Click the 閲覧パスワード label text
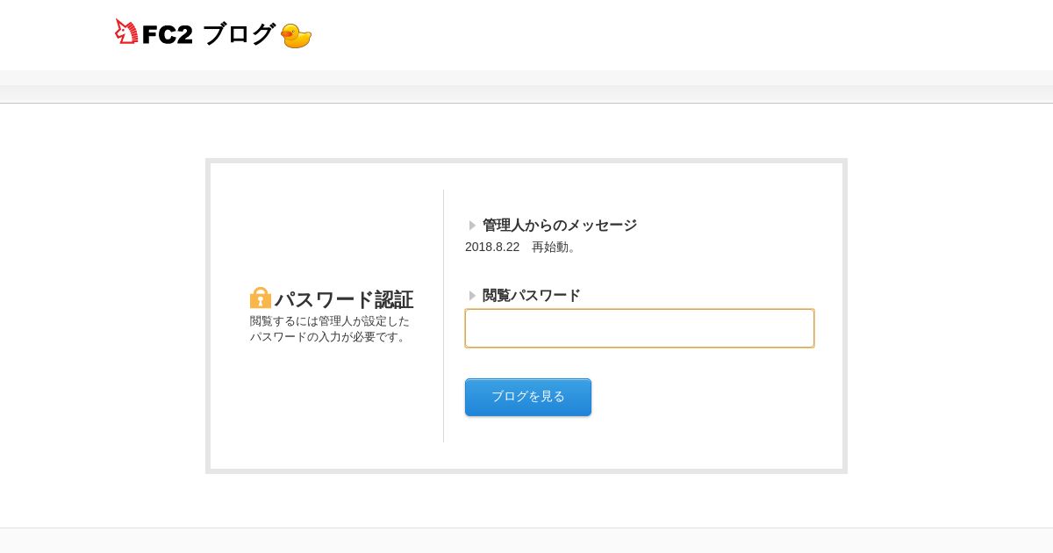 531,296
